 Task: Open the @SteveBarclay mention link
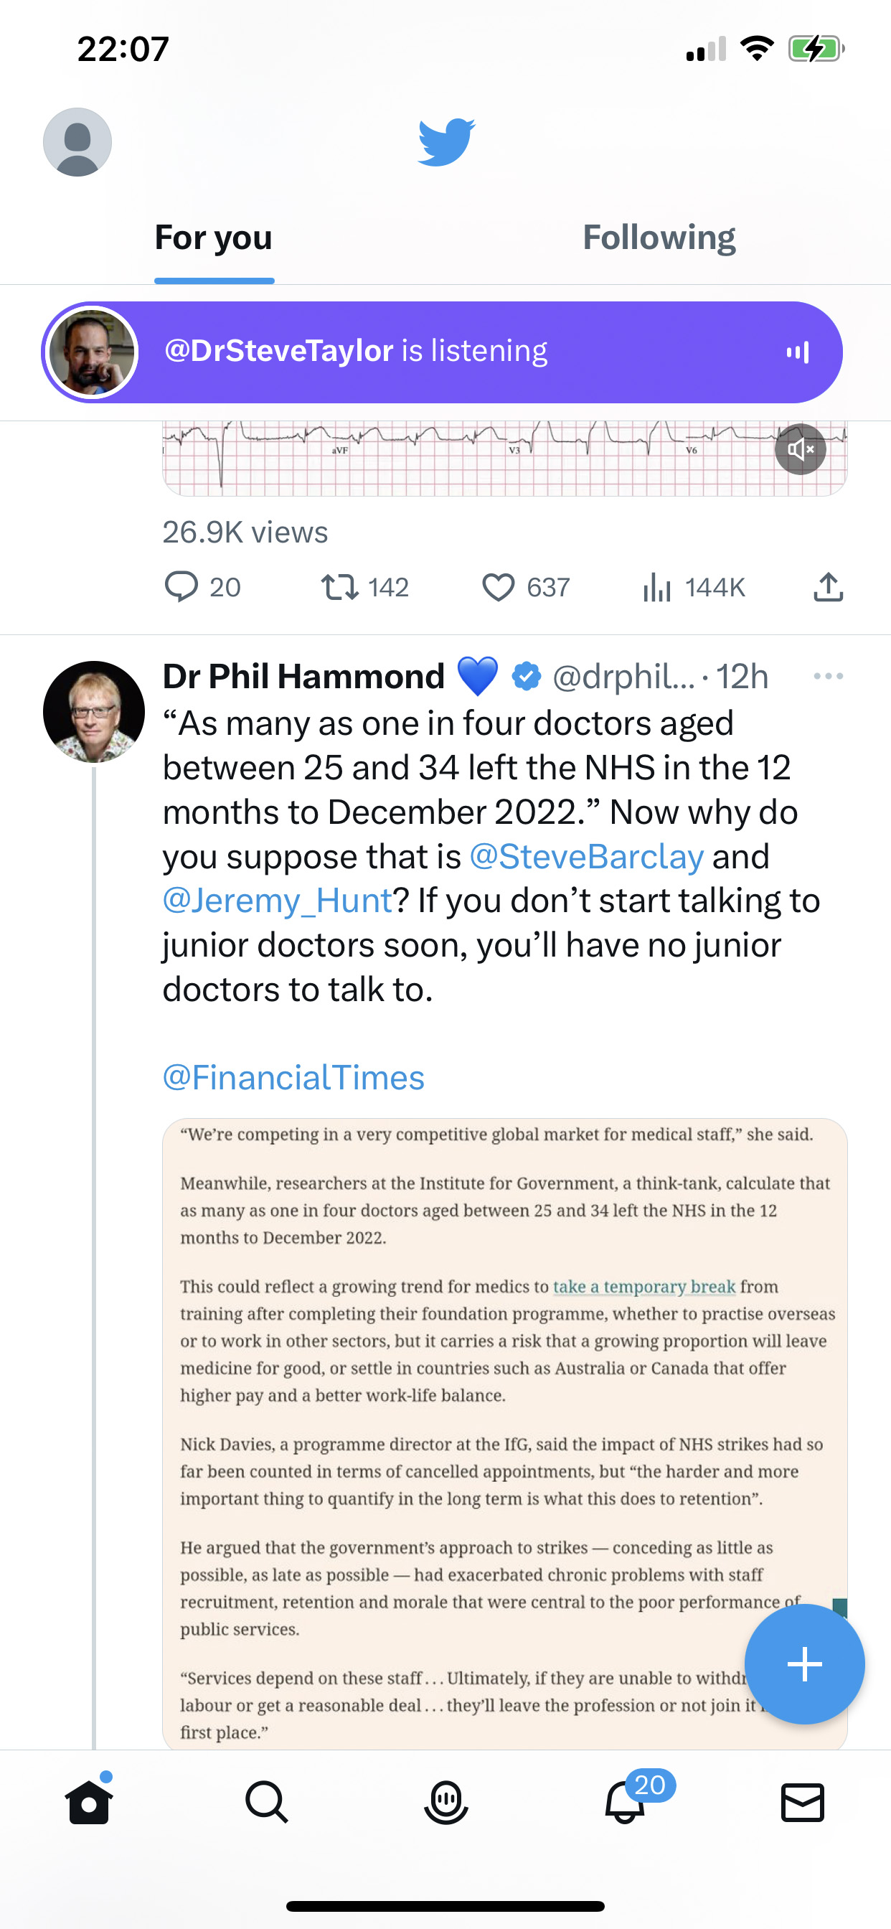click(586, 857)
